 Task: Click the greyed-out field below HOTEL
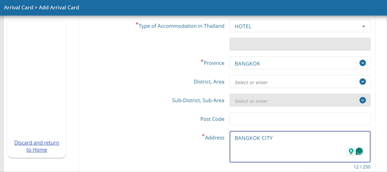[x=300, y=44]
